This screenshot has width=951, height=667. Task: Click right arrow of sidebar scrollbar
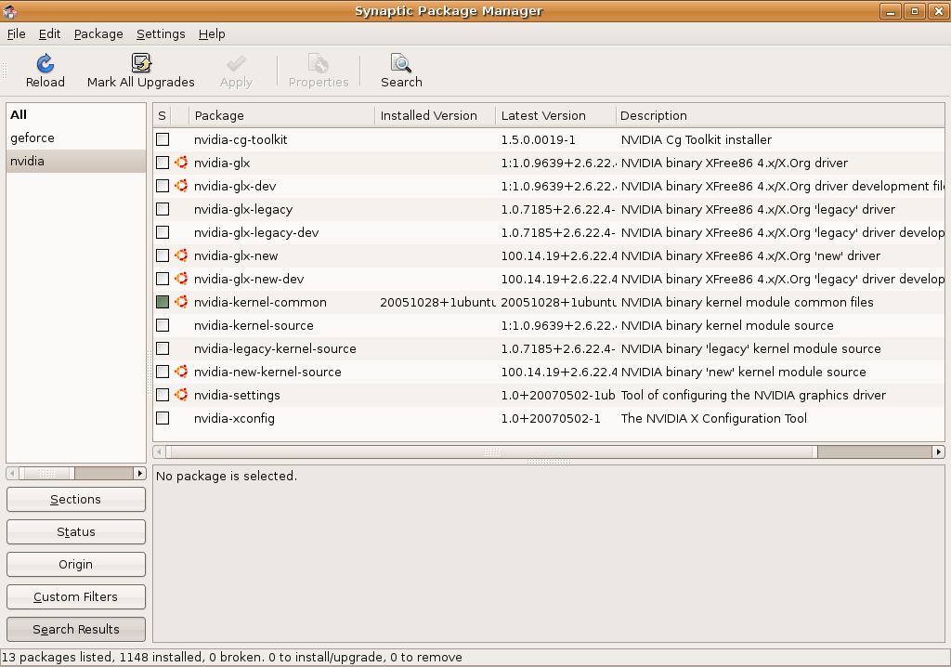[x=140, y=473]
